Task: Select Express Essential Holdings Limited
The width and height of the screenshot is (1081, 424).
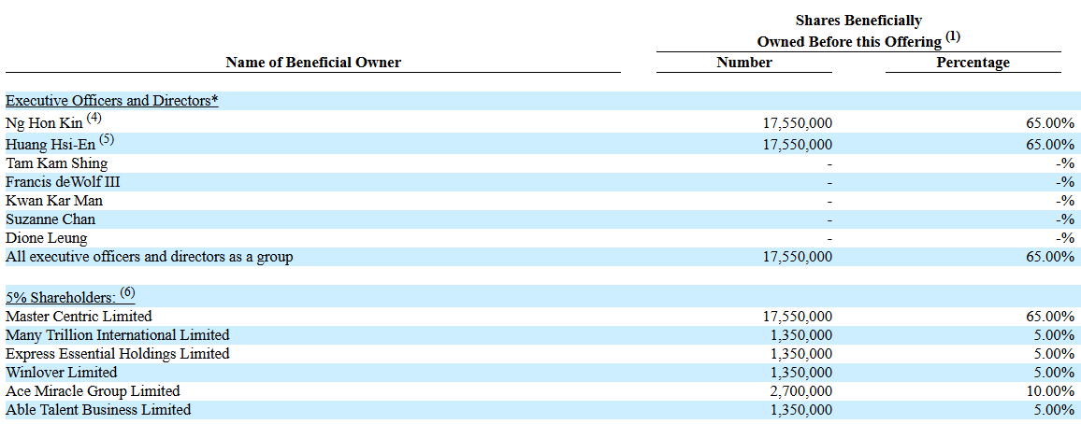Action: point(117,354)
